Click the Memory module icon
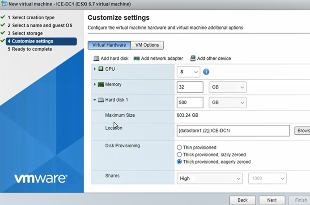This screenshot has width=310, height=205. pyautogui.click(x=101, y=85)
